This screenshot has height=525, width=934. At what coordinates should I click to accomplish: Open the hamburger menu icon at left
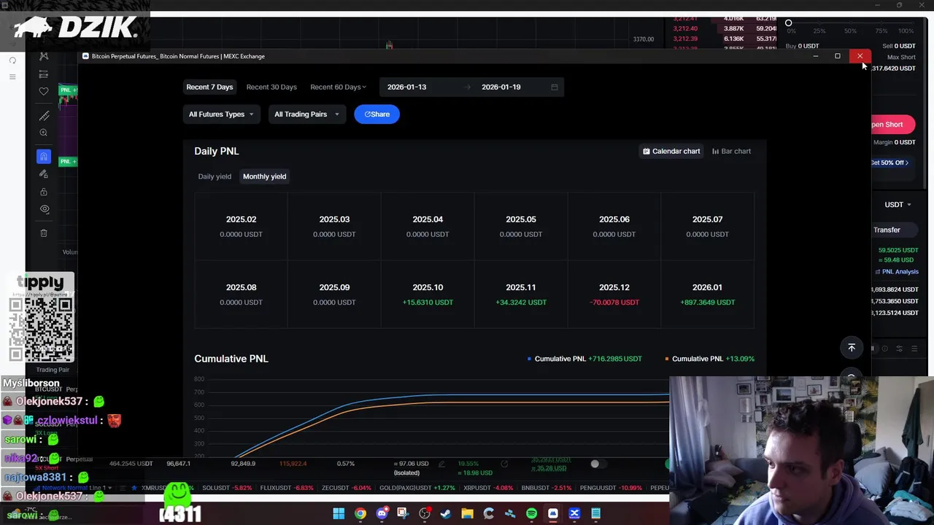[x=12, y=77]
